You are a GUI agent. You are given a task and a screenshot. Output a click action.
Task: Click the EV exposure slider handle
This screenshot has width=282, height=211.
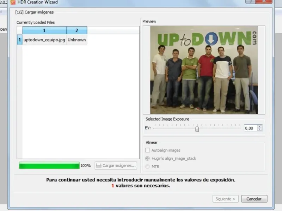pos(197,129)
